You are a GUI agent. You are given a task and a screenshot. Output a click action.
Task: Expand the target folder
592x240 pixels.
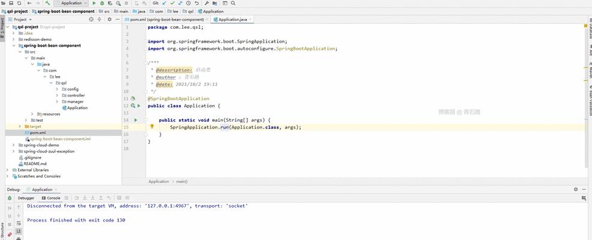[20, 126]
